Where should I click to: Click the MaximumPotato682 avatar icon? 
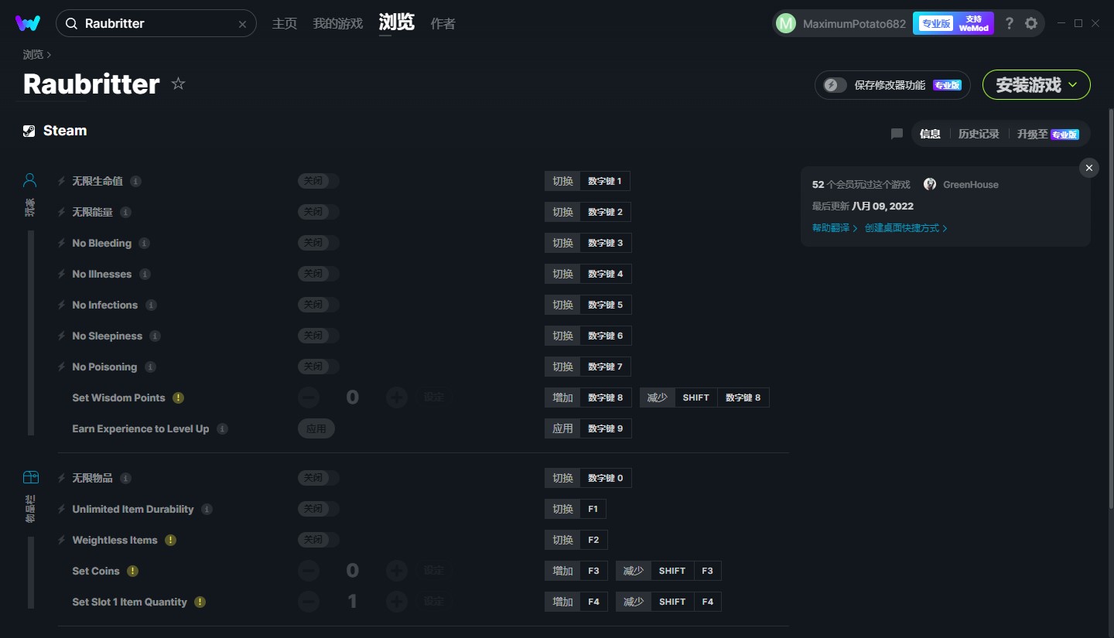(x=785, y=24)
